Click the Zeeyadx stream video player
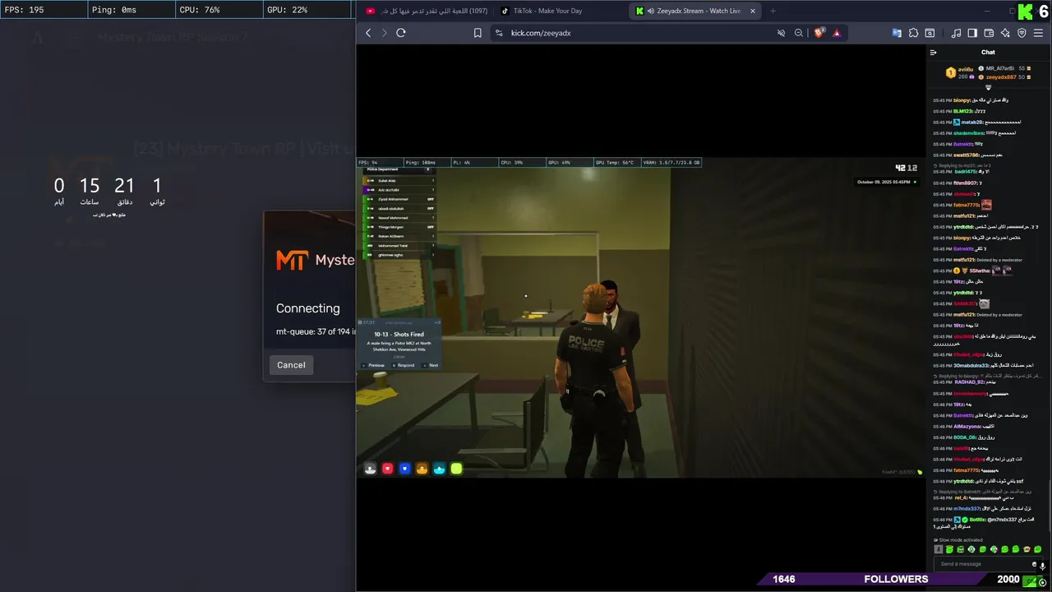The width and height of the screenshot is (1052, 592). [641, 317]
